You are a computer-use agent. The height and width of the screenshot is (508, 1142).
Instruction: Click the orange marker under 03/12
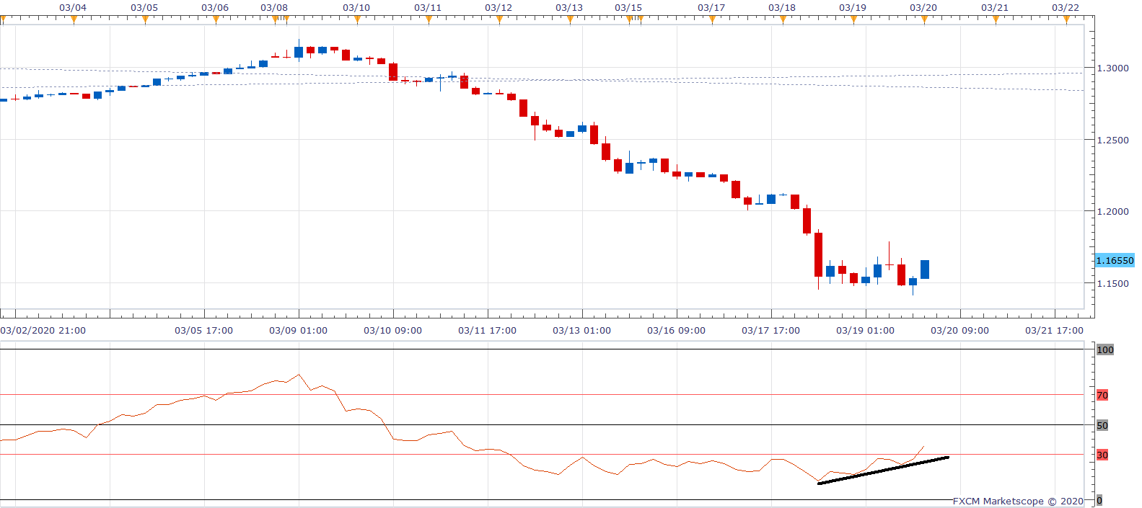tap(499, 19)
